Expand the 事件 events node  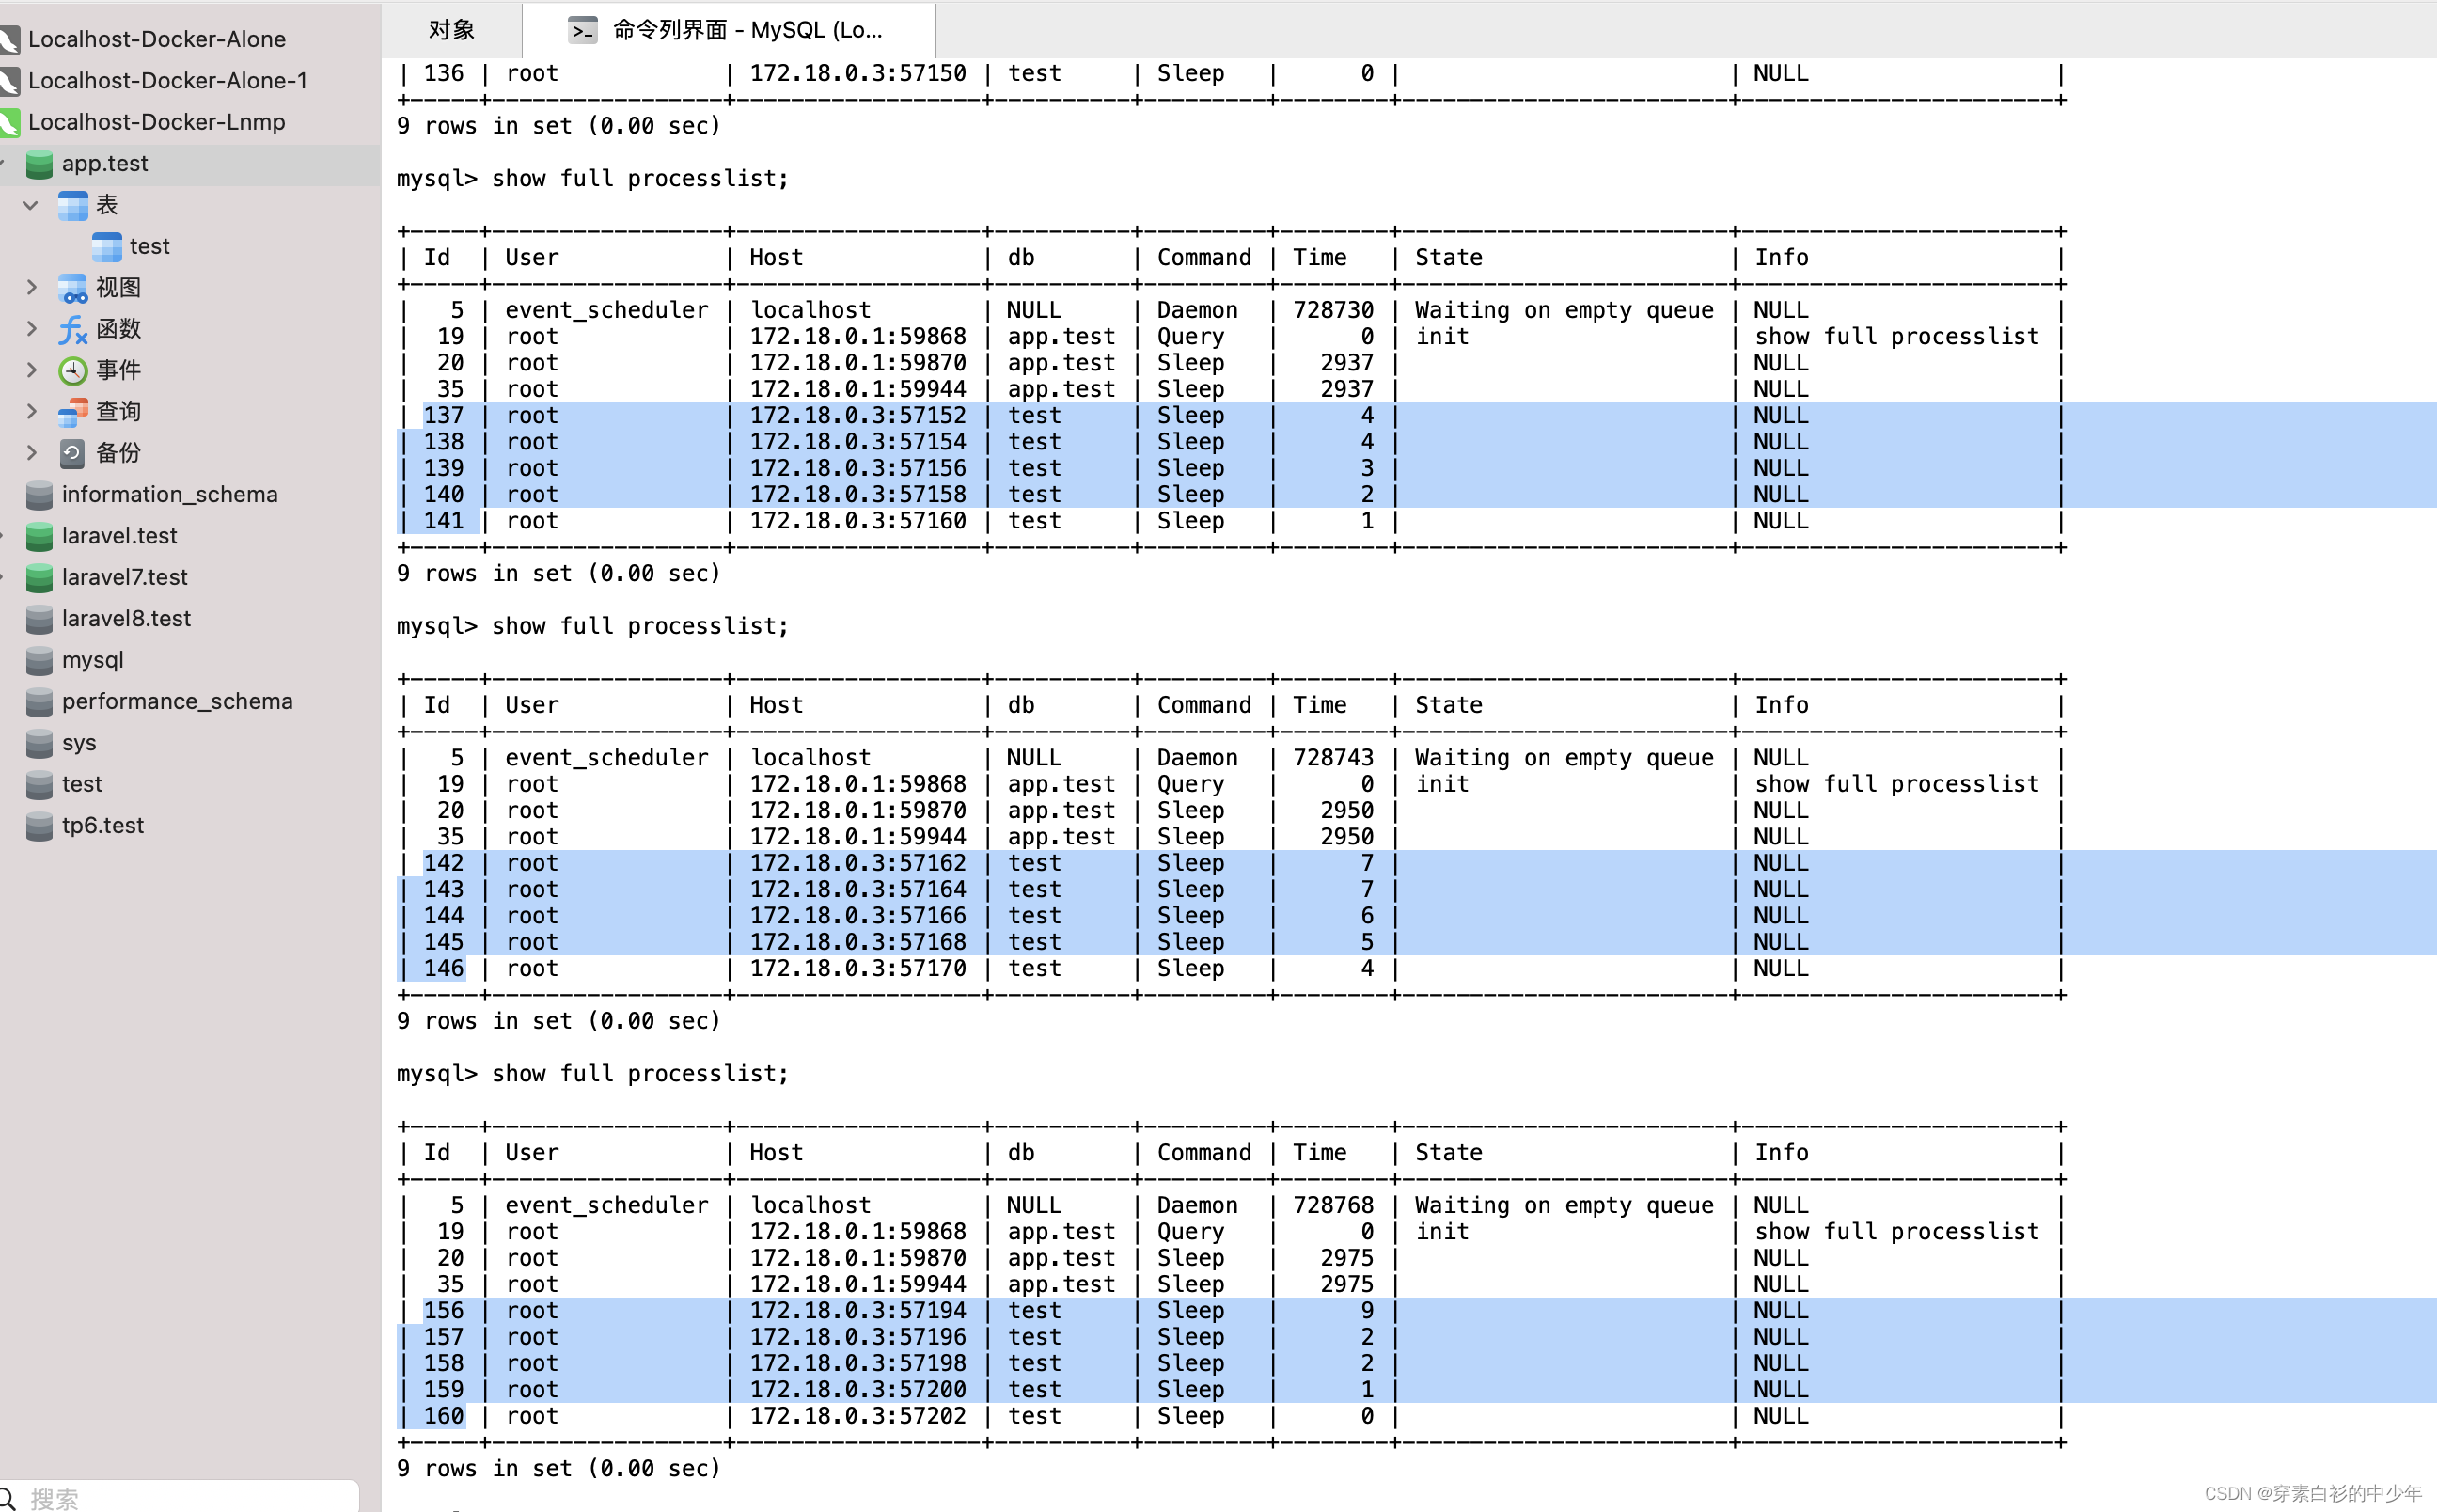point(31,370)
